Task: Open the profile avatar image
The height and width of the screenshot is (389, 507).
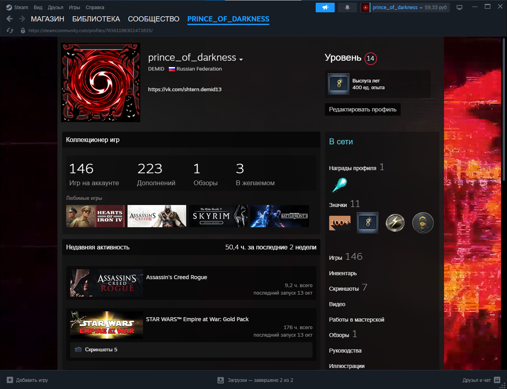Action: pyautogui.click(x=101, y=82)
